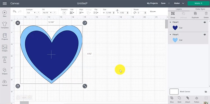Open the Linetype dropdown
210x104 pixels.
click(31, 13)
